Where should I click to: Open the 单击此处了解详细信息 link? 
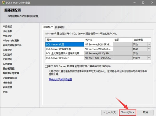(x=60, y=79)
